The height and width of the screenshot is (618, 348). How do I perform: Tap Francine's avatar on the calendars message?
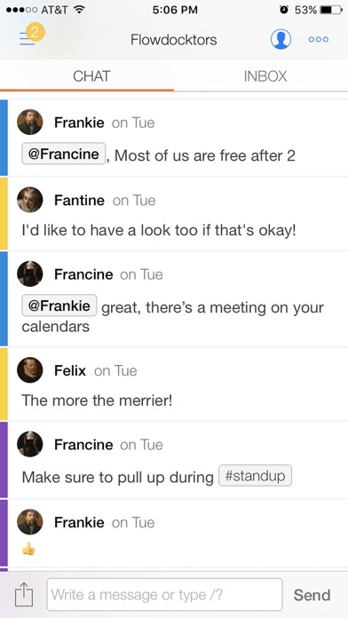click(30, 273)
